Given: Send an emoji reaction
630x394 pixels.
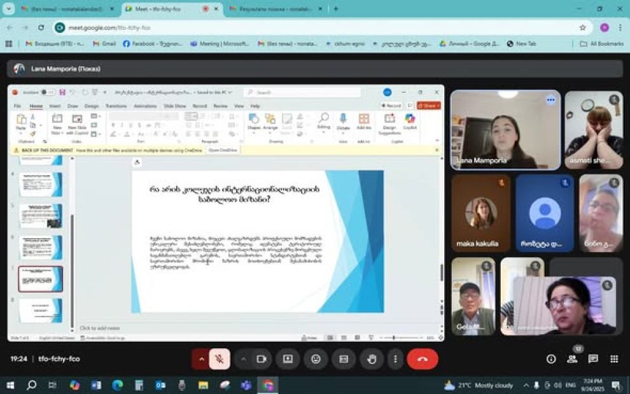Looking at the screenshot, I should click(x=316, y=359).
